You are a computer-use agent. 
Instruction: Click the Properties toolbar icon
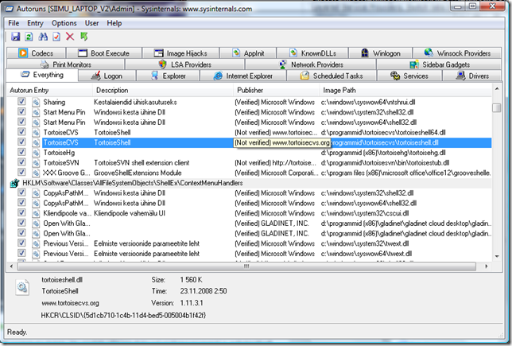56,37
